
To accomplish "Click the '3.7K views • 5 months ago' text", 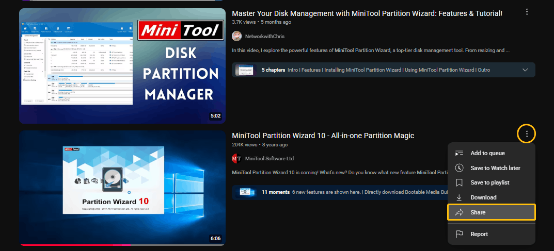I will coord(261,22).
